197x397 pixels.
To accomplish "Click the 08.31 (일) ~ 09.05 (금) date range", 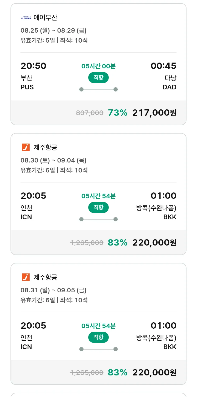I will pos(54,290).
